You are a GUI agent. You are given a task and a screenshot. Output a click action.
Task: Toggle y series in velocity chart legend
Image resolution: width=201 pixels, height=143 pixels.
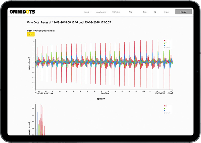point(165,43)
